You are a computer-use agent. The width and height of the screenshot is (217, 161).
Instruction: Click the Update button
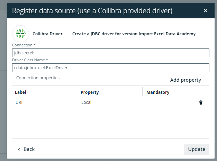[x=197, y=149]
